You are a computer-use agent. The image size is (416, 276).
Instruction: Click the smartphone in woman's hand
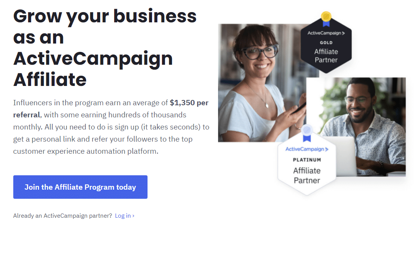[299, 108]
